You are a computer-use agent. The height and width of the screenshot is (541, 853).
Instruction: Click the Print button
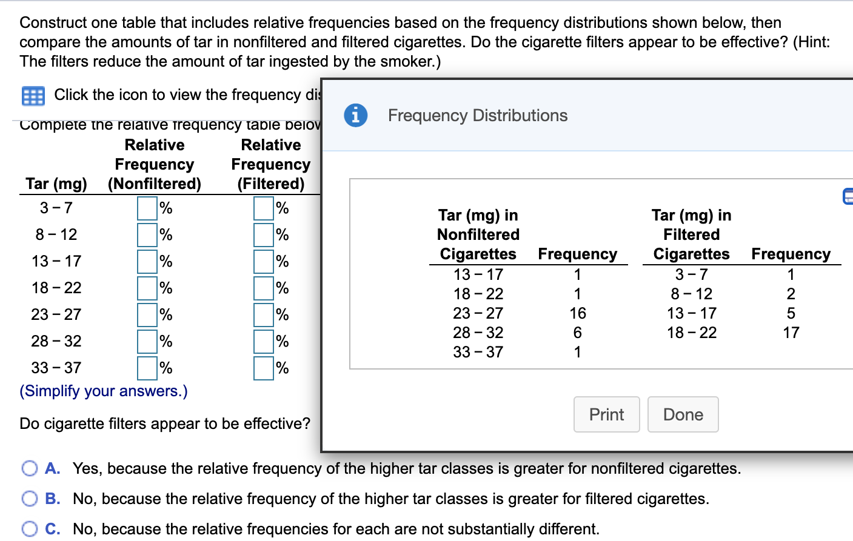[x=606, y=414]
